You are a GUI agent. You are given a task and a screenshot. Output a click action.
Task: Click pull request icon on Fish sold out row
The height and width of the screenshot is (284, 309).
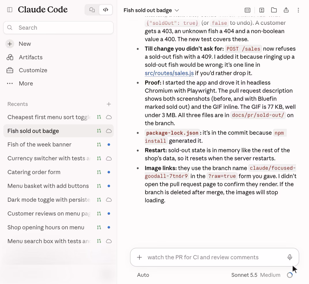pos(99,131)
